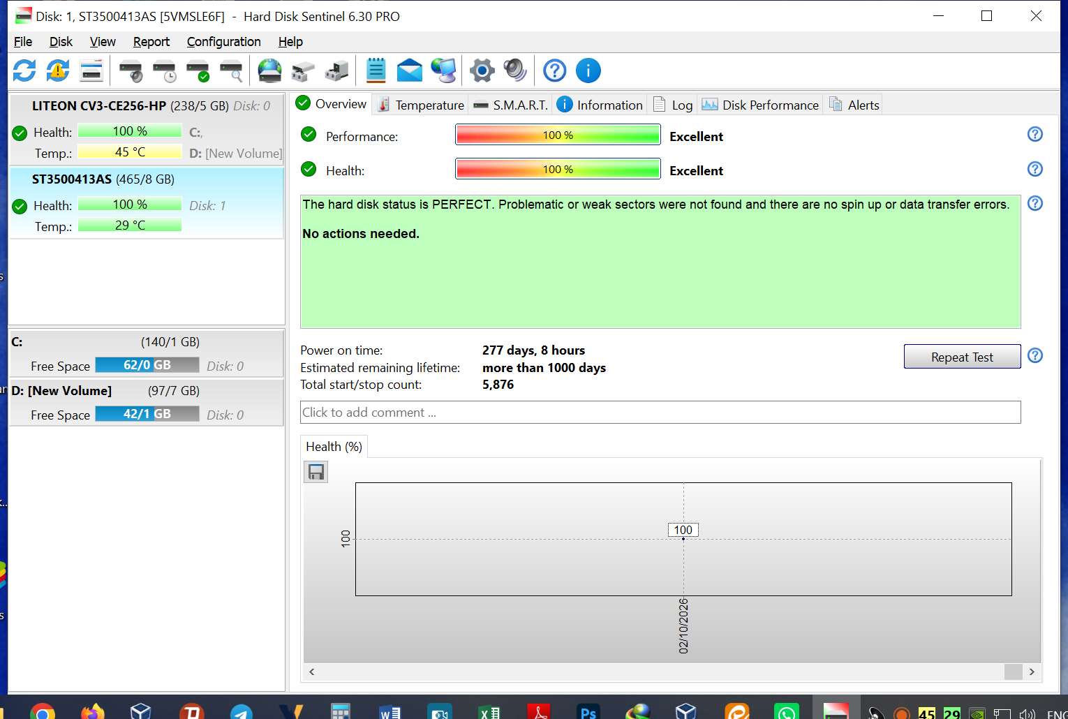Click the blue info toolbar icon
The image size is (1068, 719).
pyautogui.click(x=588, y=71)
